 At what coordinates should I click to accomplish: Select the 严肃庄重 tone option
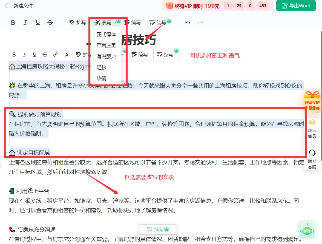106,46
